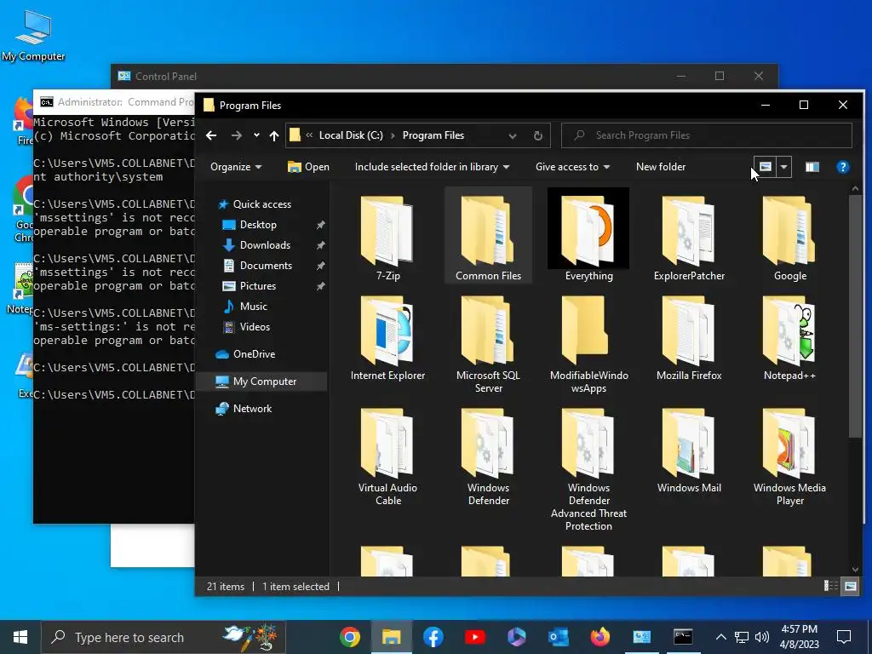Screen dimensions: 872x654
Task: Click Local Disk (C:) in address bar
Action: pyautogui.click(x=351, y=135)
